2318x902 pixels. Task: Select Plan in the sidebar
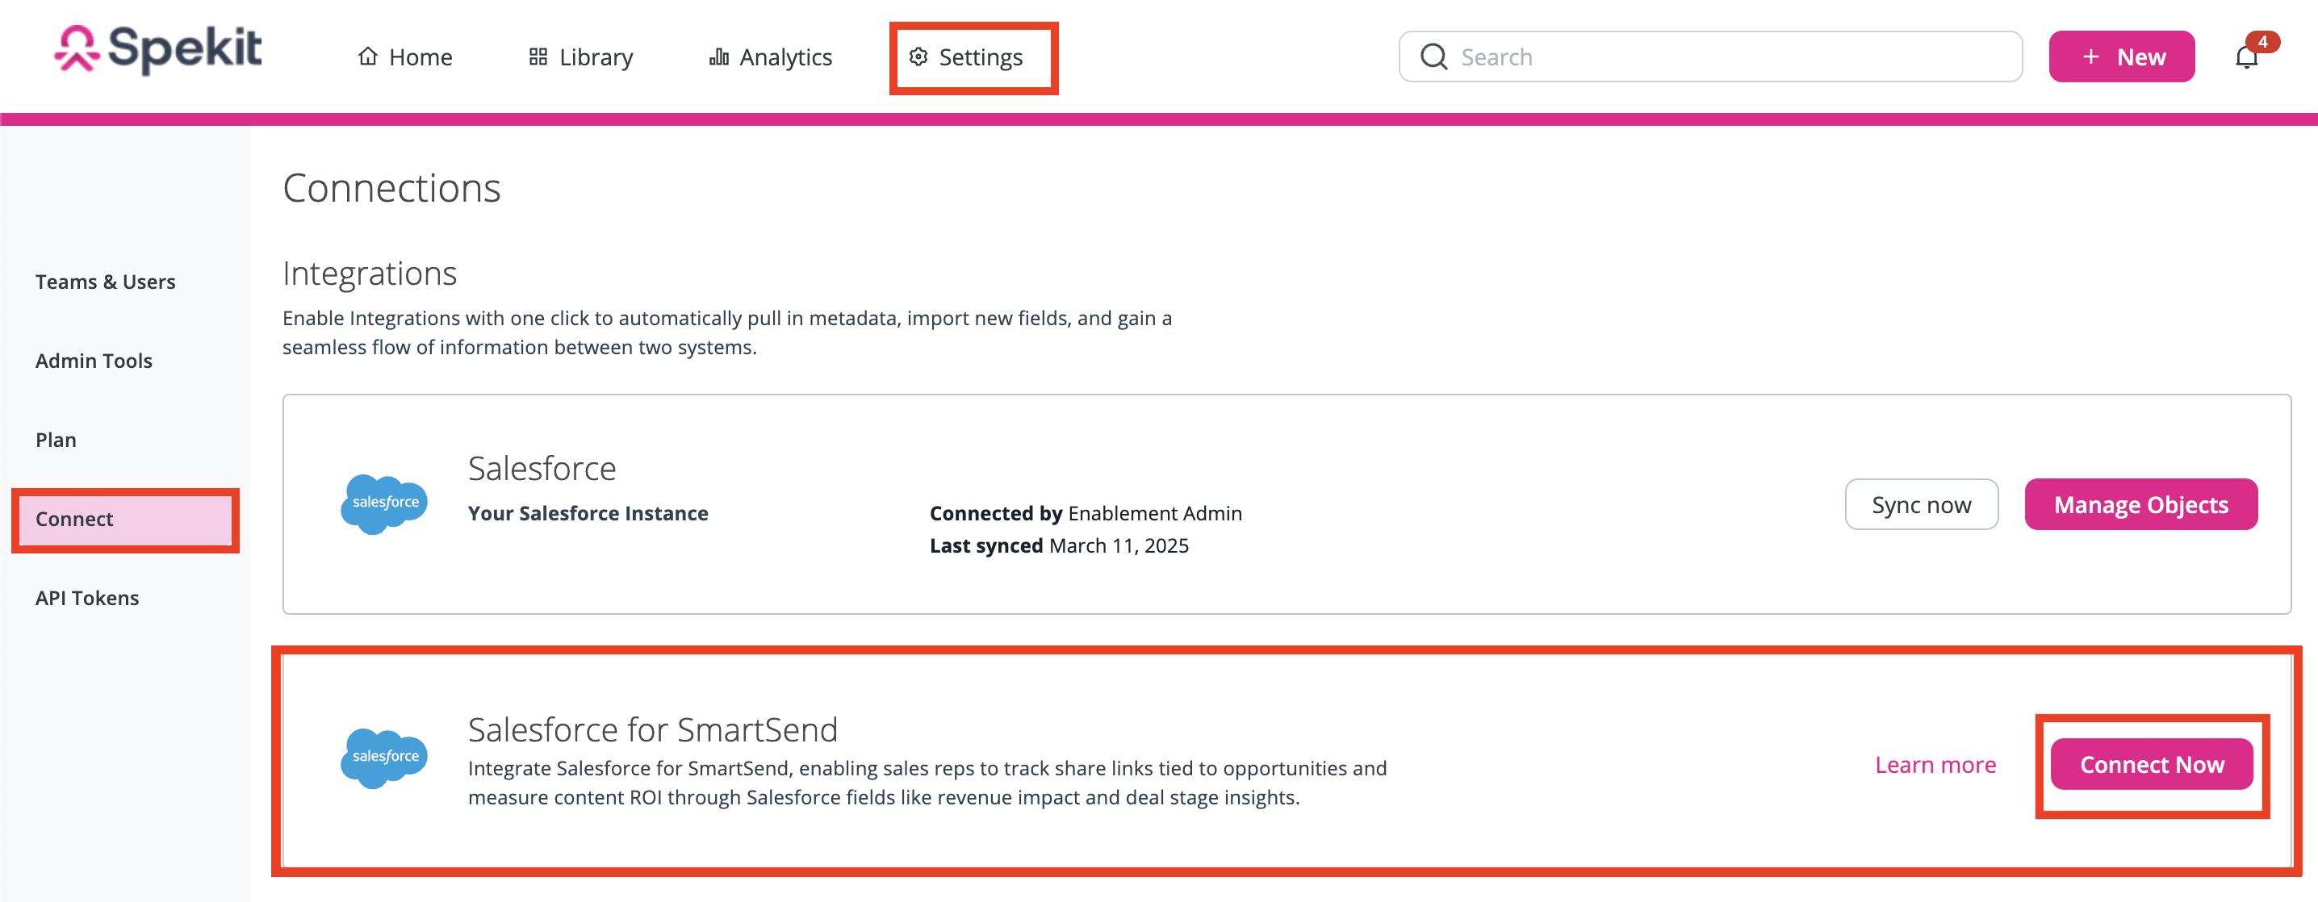(x=56, y=440)
